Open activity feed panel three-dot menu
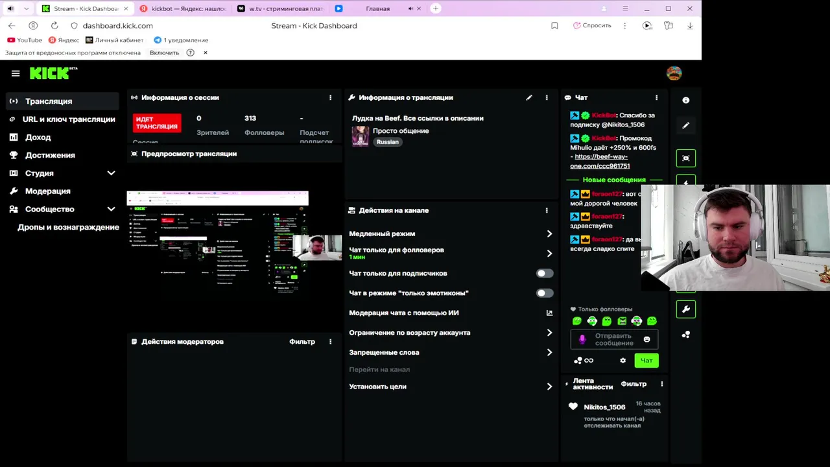 coord(661,384)
